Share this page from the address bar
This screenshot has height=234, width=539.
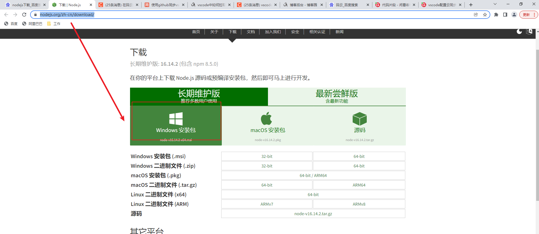coord(476,15)
